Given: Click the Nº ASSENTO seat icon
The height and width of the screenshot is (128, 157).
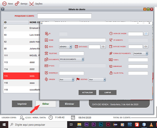Looking at the screenshot, I should (x=111, y=40).
